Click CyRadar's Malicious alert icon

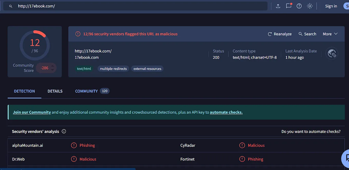[x=242, y=145]
